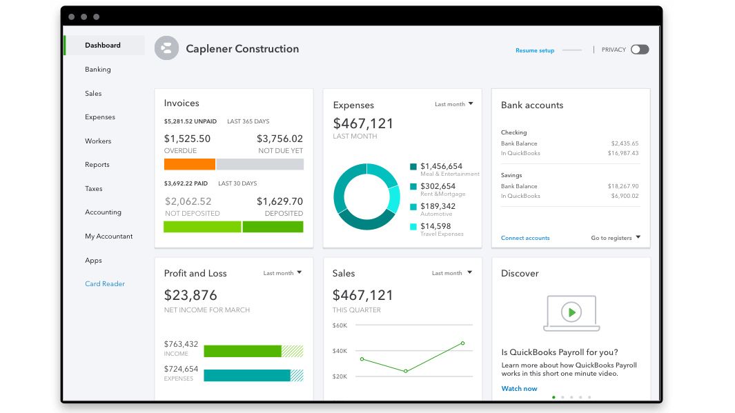The image size is (735, 413).
Task: Open Accounting from the sidebar
Action: (x=103, y=212)
